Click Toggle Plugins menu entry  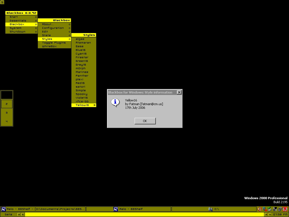[x=54, y=43]
